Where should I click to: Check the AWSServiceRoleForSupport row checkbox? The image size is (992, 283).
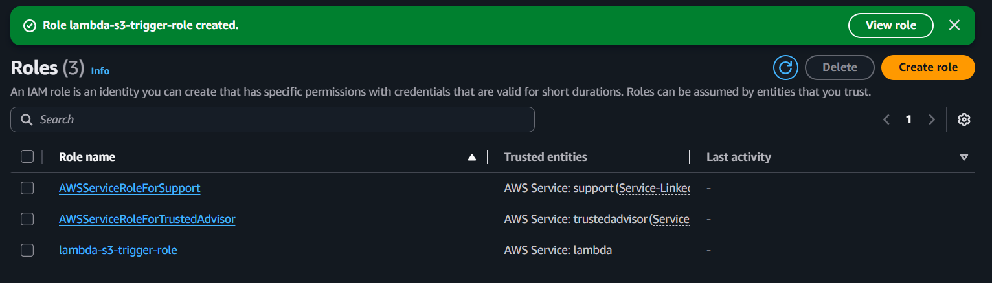pyautogui.click(x=27, y=188)
